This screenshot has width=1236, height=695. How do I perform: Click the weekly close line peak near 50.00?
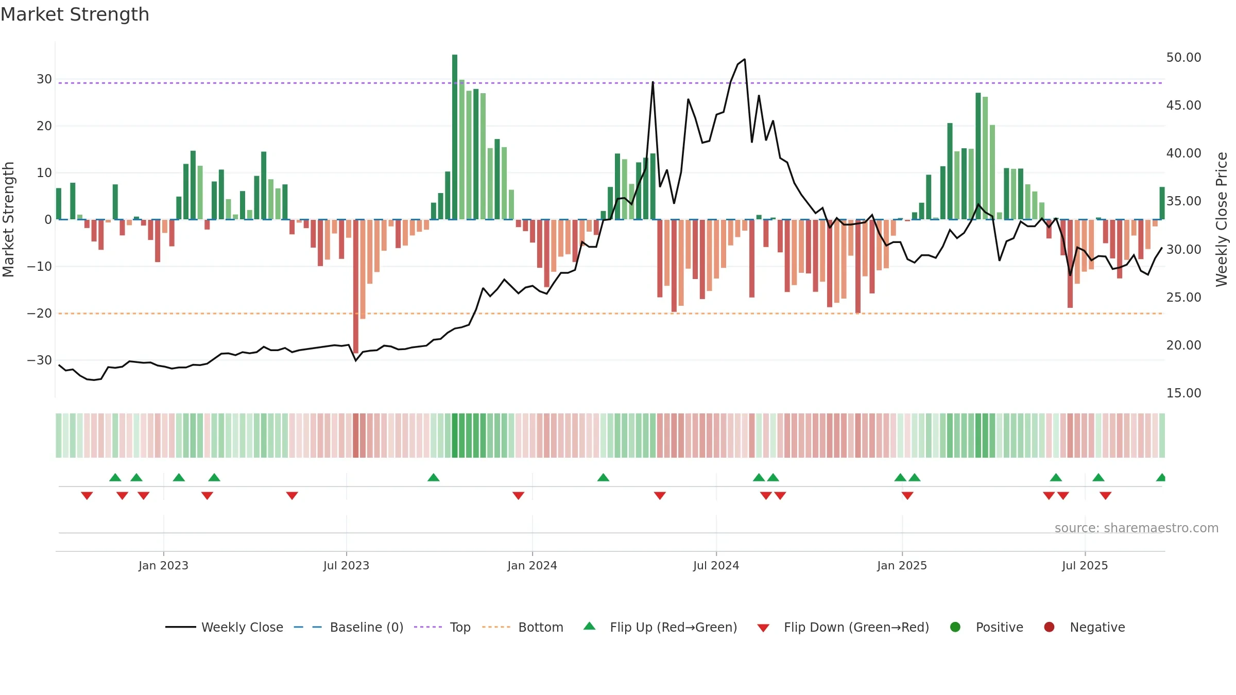pyautogui.click(x=745, y=59)
